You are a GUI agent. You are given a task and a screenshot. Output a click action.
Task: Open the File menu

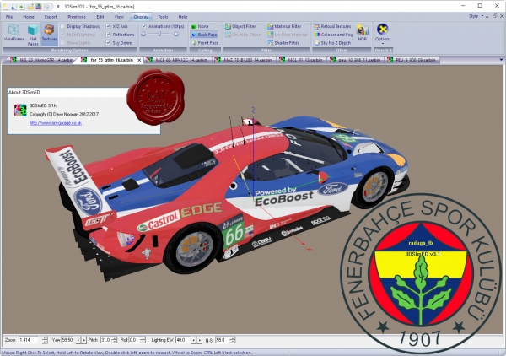coord(9,17)
